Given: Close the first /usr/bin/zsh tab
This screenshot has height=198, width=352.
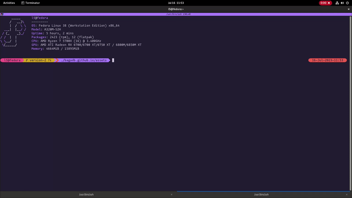Looking at the screenshot, I should tap(172, 194).
